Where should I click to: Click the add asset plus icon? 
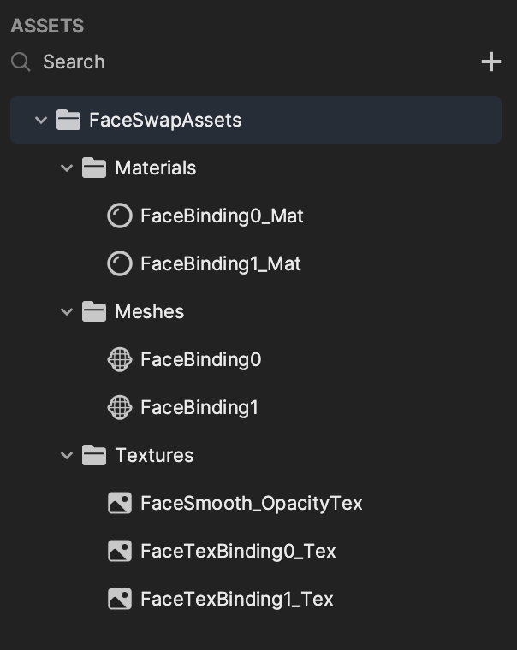(x=490, y=62)
